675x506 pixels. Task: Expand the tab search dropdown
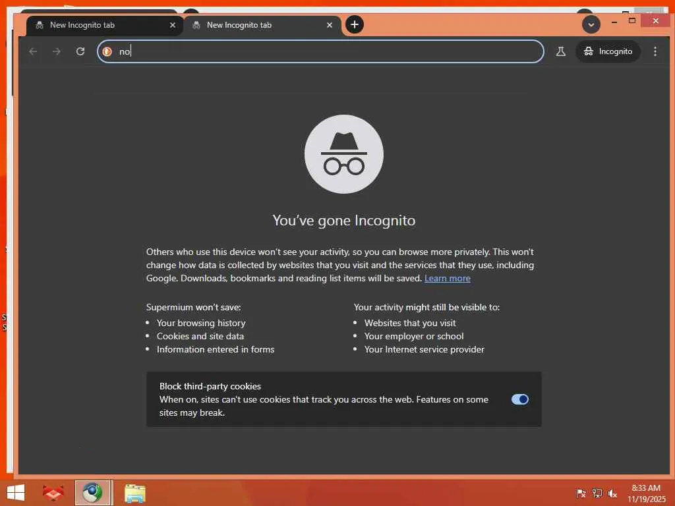591,24
